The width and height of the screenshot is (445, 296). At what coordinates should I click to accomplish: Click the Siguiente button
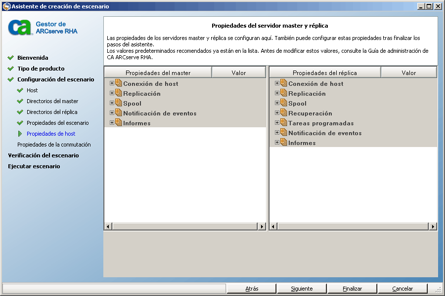tap(302, 288)
